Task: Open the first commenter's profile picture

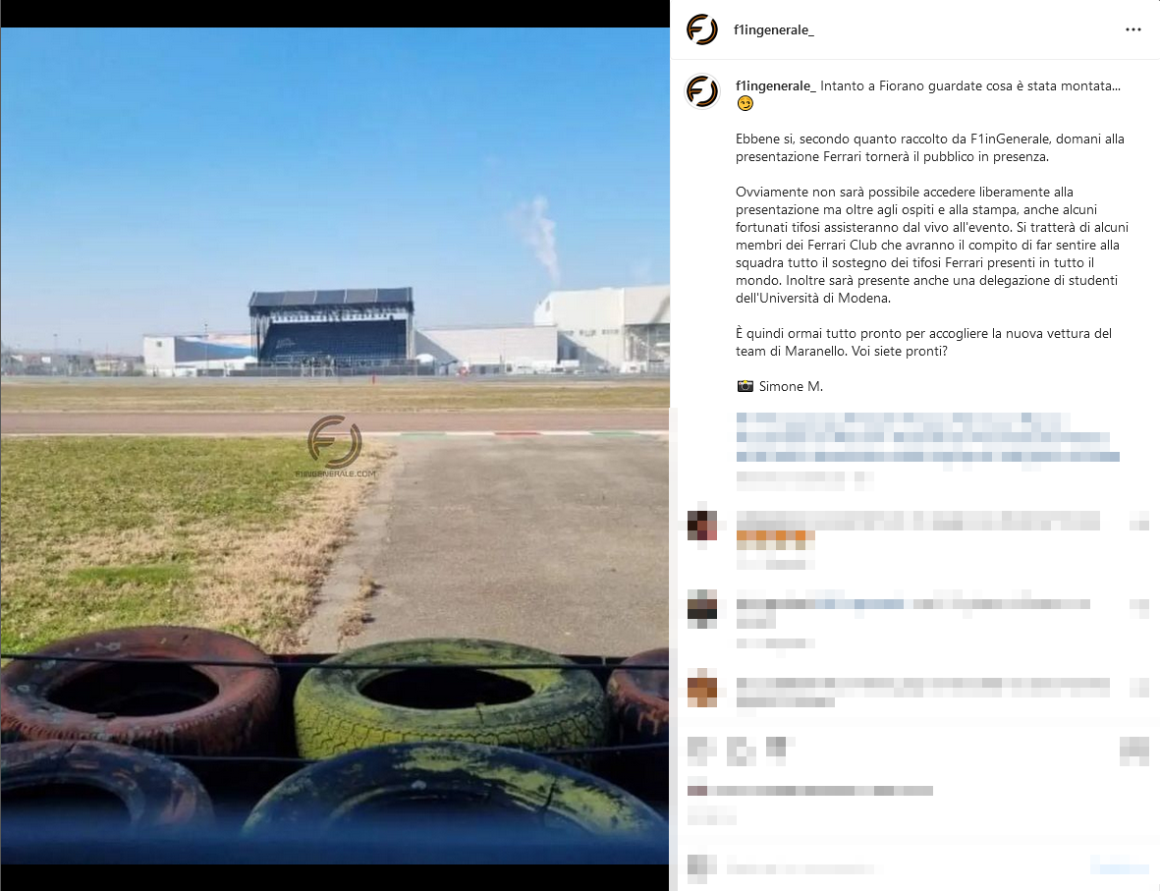Action: click(702, 526)
